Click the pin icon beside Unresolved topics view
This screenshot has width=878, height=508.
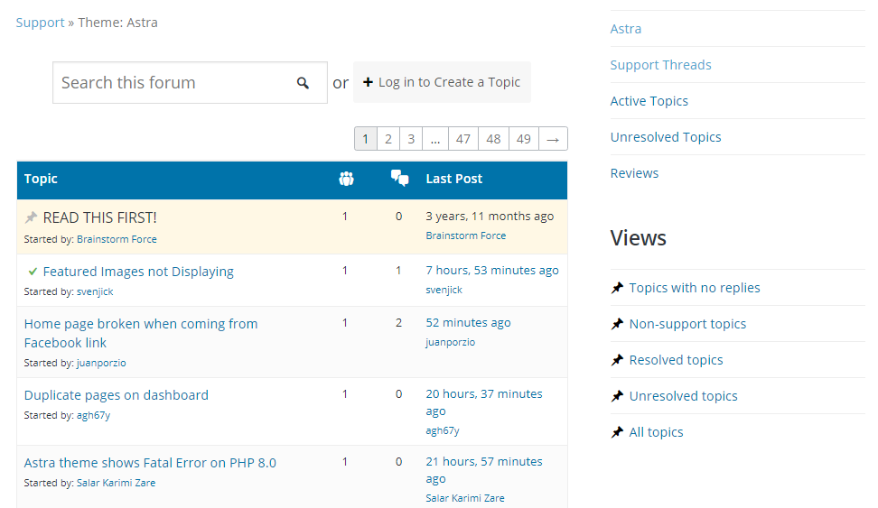coord(617,396)
